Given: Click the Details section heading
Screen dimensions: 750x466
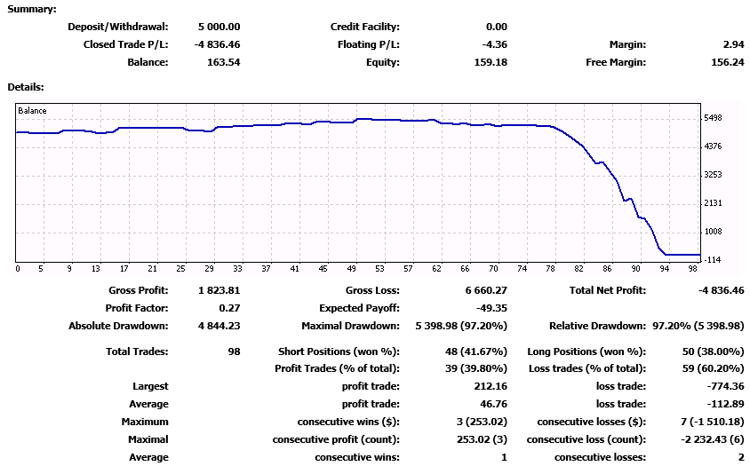Looking at the screenshot, I should point(26,87).
